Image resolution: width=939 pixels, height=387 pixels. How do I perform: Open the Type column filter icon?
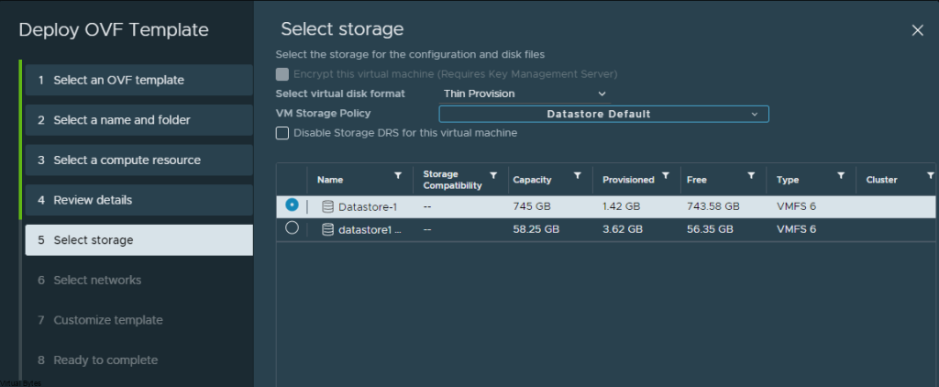[841, 175]
